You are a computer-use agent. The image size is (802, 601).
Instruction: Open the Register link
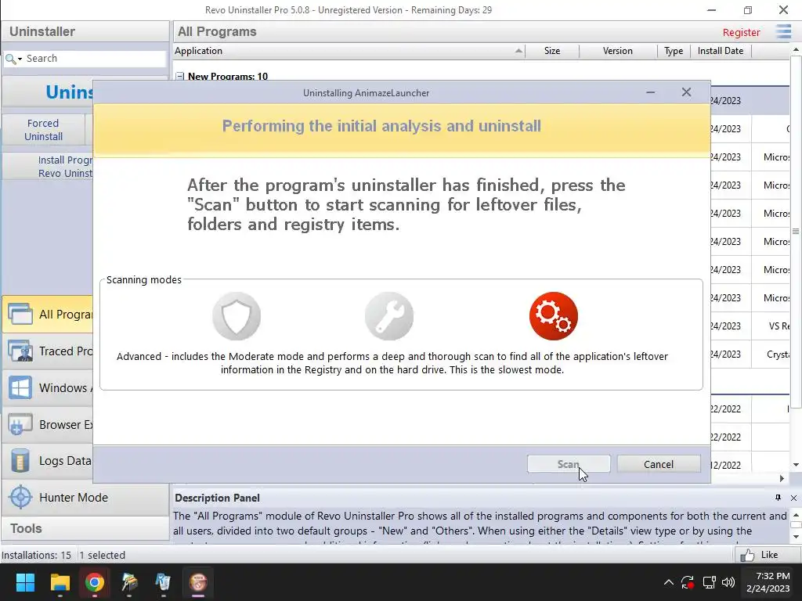741,32
